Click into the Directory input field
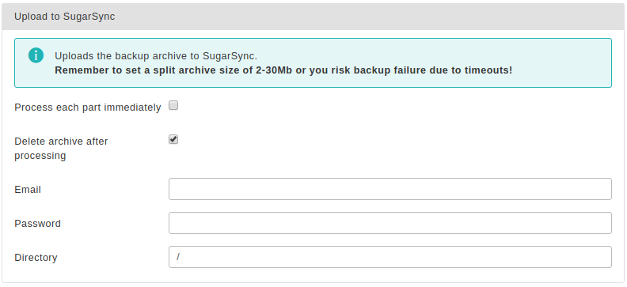The height and width of the screenshot is (287, 627). click(x=389, y=257)
